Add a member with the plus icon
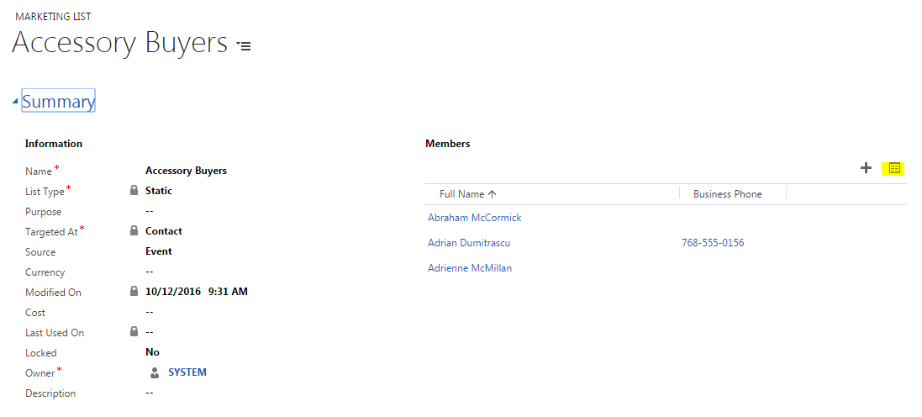This screenshot has width=922, height=417. point(866,168)
